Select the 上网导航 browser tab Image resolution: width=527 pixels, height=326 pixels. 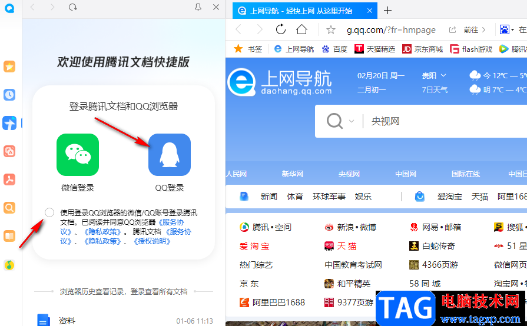305,11
